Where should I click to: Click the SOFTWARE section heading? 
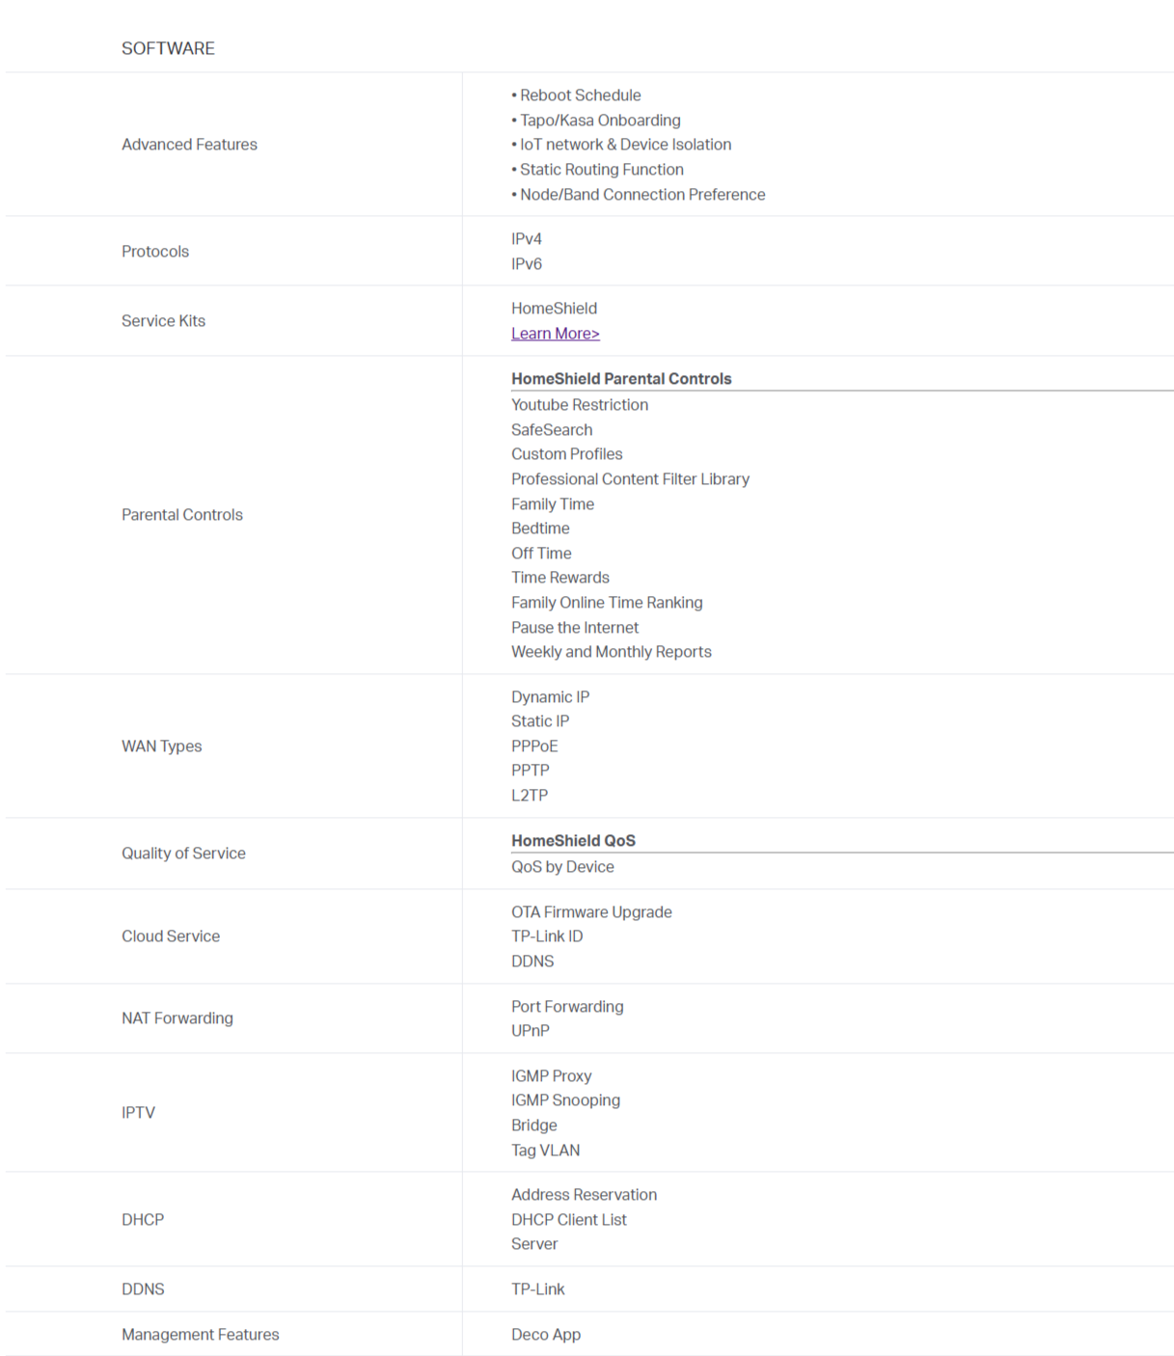coord(168,48)
